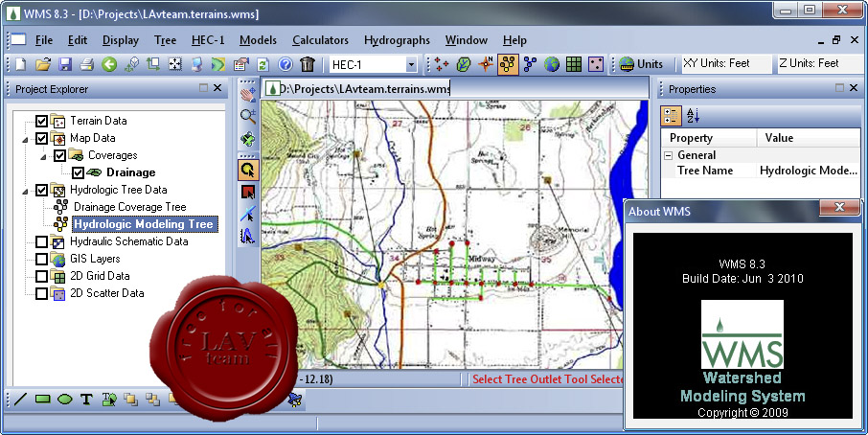Collapse the Map Data tree node
This screenshot has width=868, height=435.
(26, 140)
